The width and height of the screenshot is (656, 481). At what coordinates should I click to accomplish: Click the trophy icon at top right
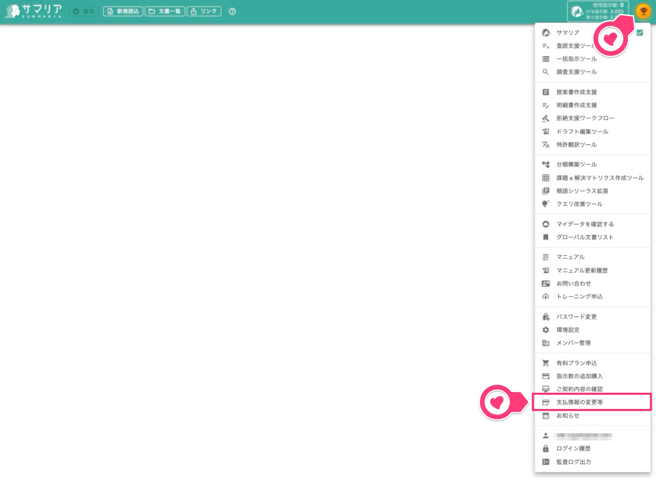643,12
